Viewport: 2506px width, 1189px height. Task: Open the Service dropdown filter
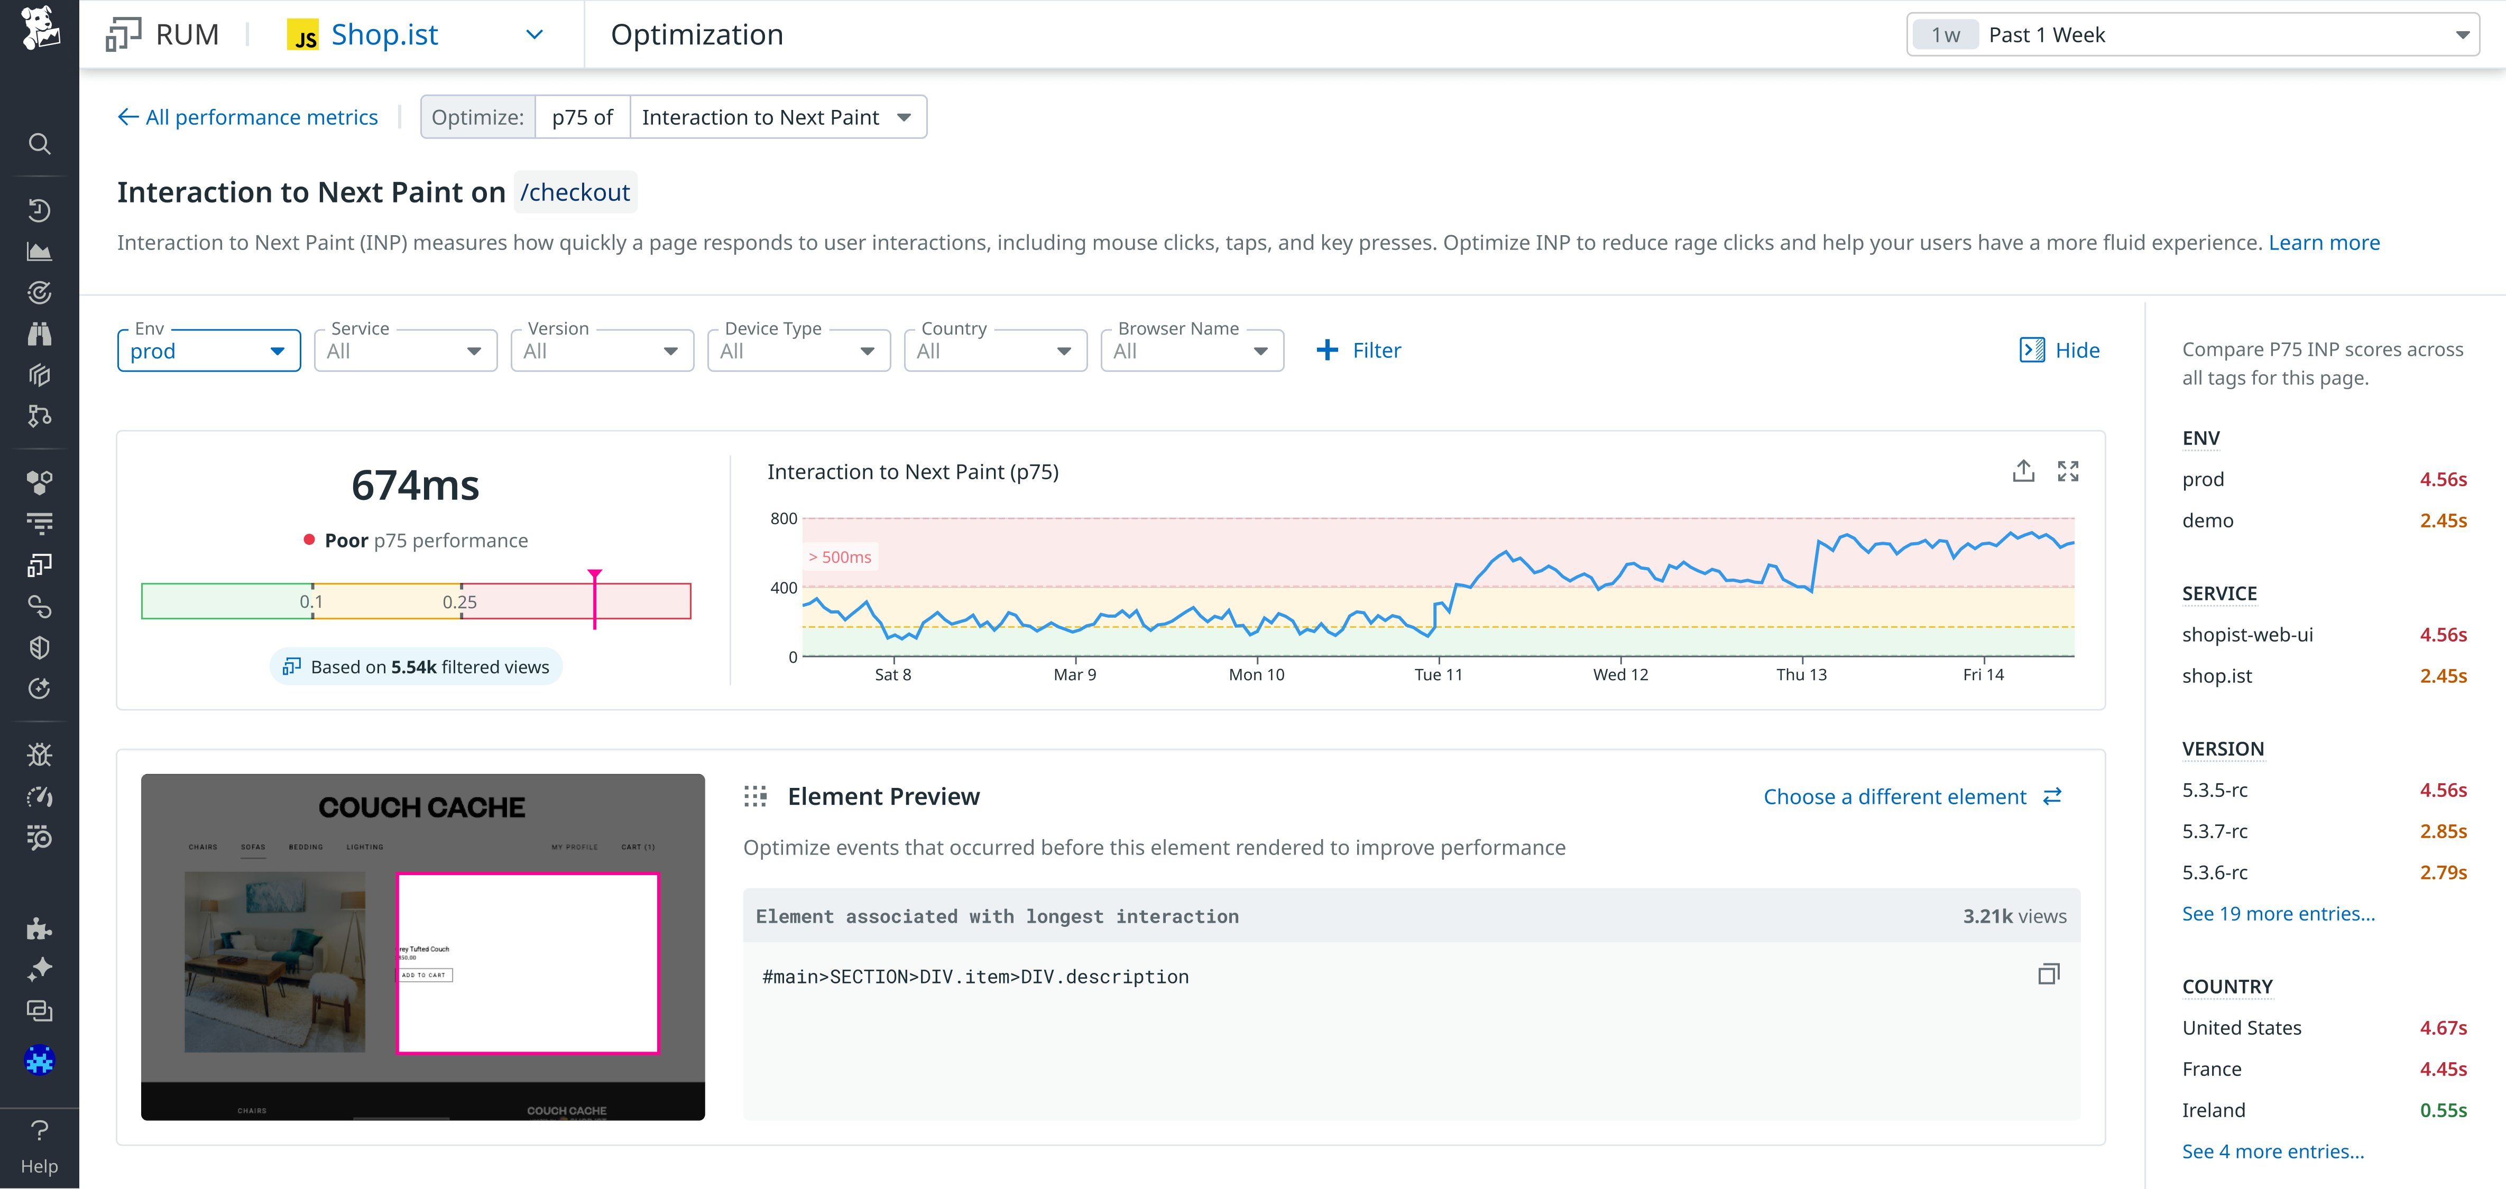click(404, 350)
